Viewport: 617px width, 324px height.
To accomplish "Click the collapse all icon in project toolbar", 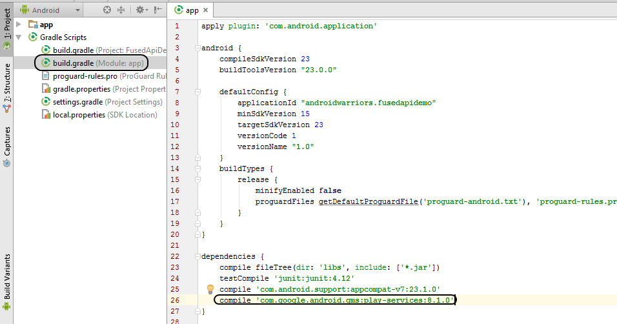I will tap(121, 10).
